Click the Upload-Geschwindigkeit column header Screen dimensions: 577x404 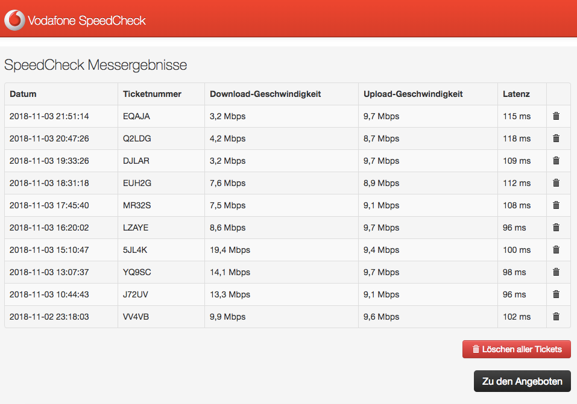[413, 94]
